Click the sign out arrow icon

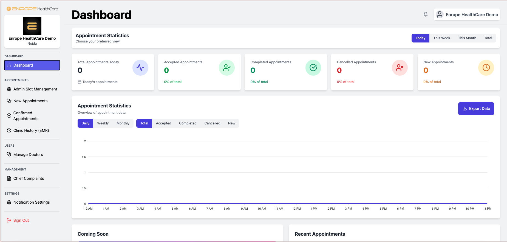[x=9, y=220]
